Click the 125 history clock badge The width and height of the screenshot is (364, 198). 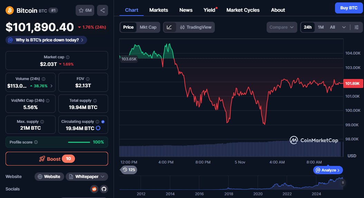(x=128, y=170)
